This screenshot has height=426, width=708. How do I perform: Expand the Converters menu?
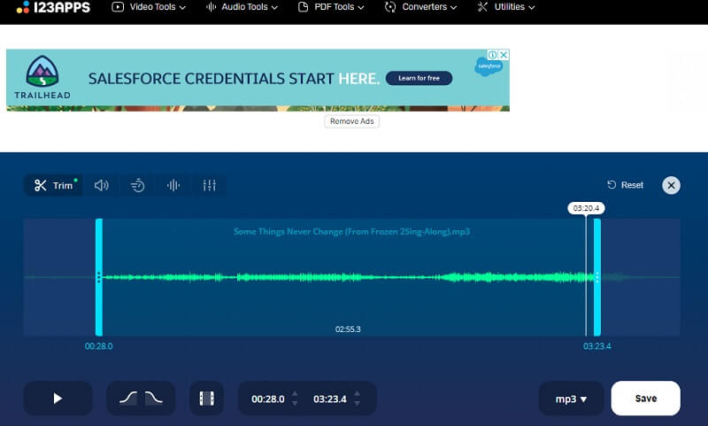pos(421,7)
